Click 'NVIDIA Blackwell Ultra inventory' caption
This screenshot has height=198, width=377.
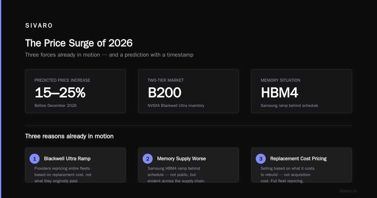tap(176, 106)
